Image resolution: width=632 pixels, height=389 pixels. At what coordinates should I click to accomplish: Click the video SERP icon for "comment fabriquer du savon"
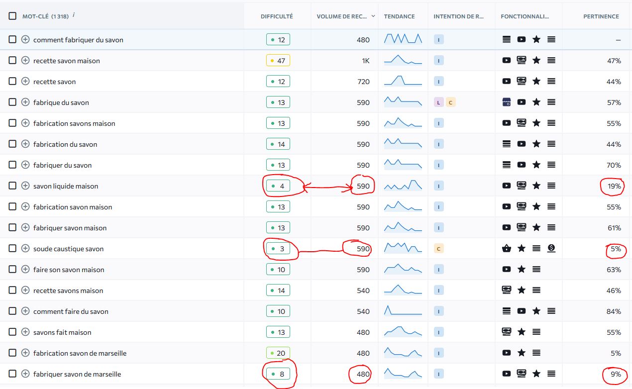(x=522, y=39)
